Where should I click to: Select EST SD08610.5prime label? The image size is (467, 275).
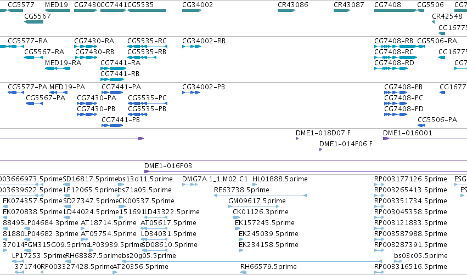point(169,245)
